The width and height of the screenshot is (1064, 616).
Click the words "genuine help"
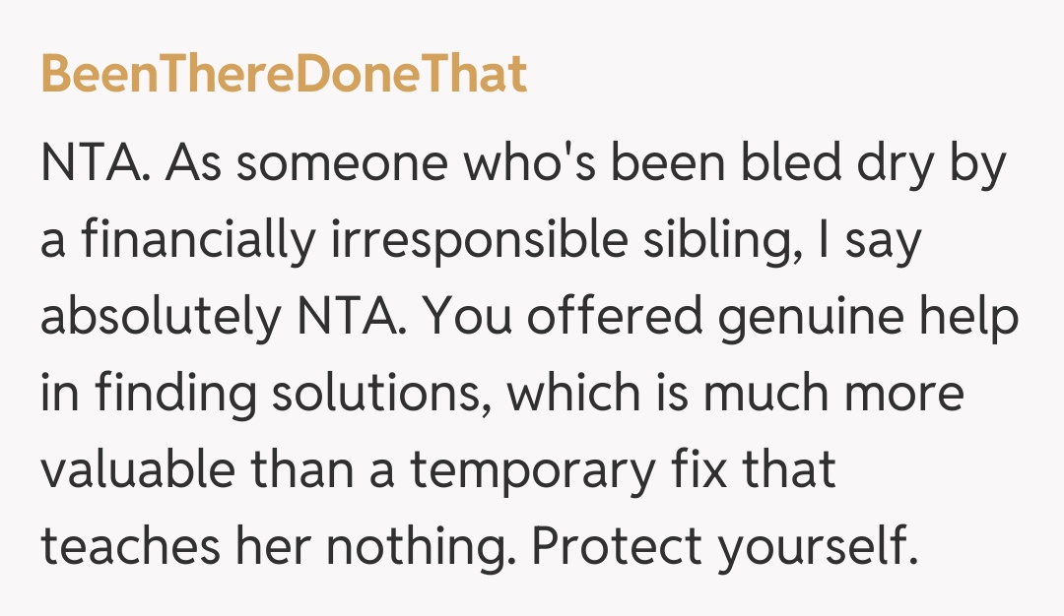[x=870, y=317]
